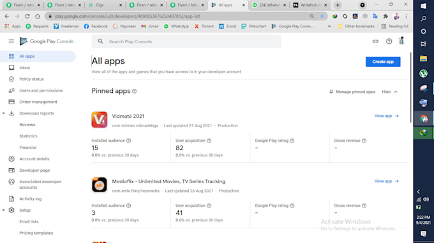Open the hamburger navigation menu
Viewport: 434px width, 243px height.
11,41
